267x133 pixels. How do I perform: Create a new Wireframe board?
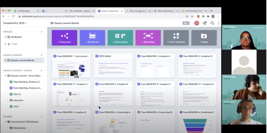[92, 38]
